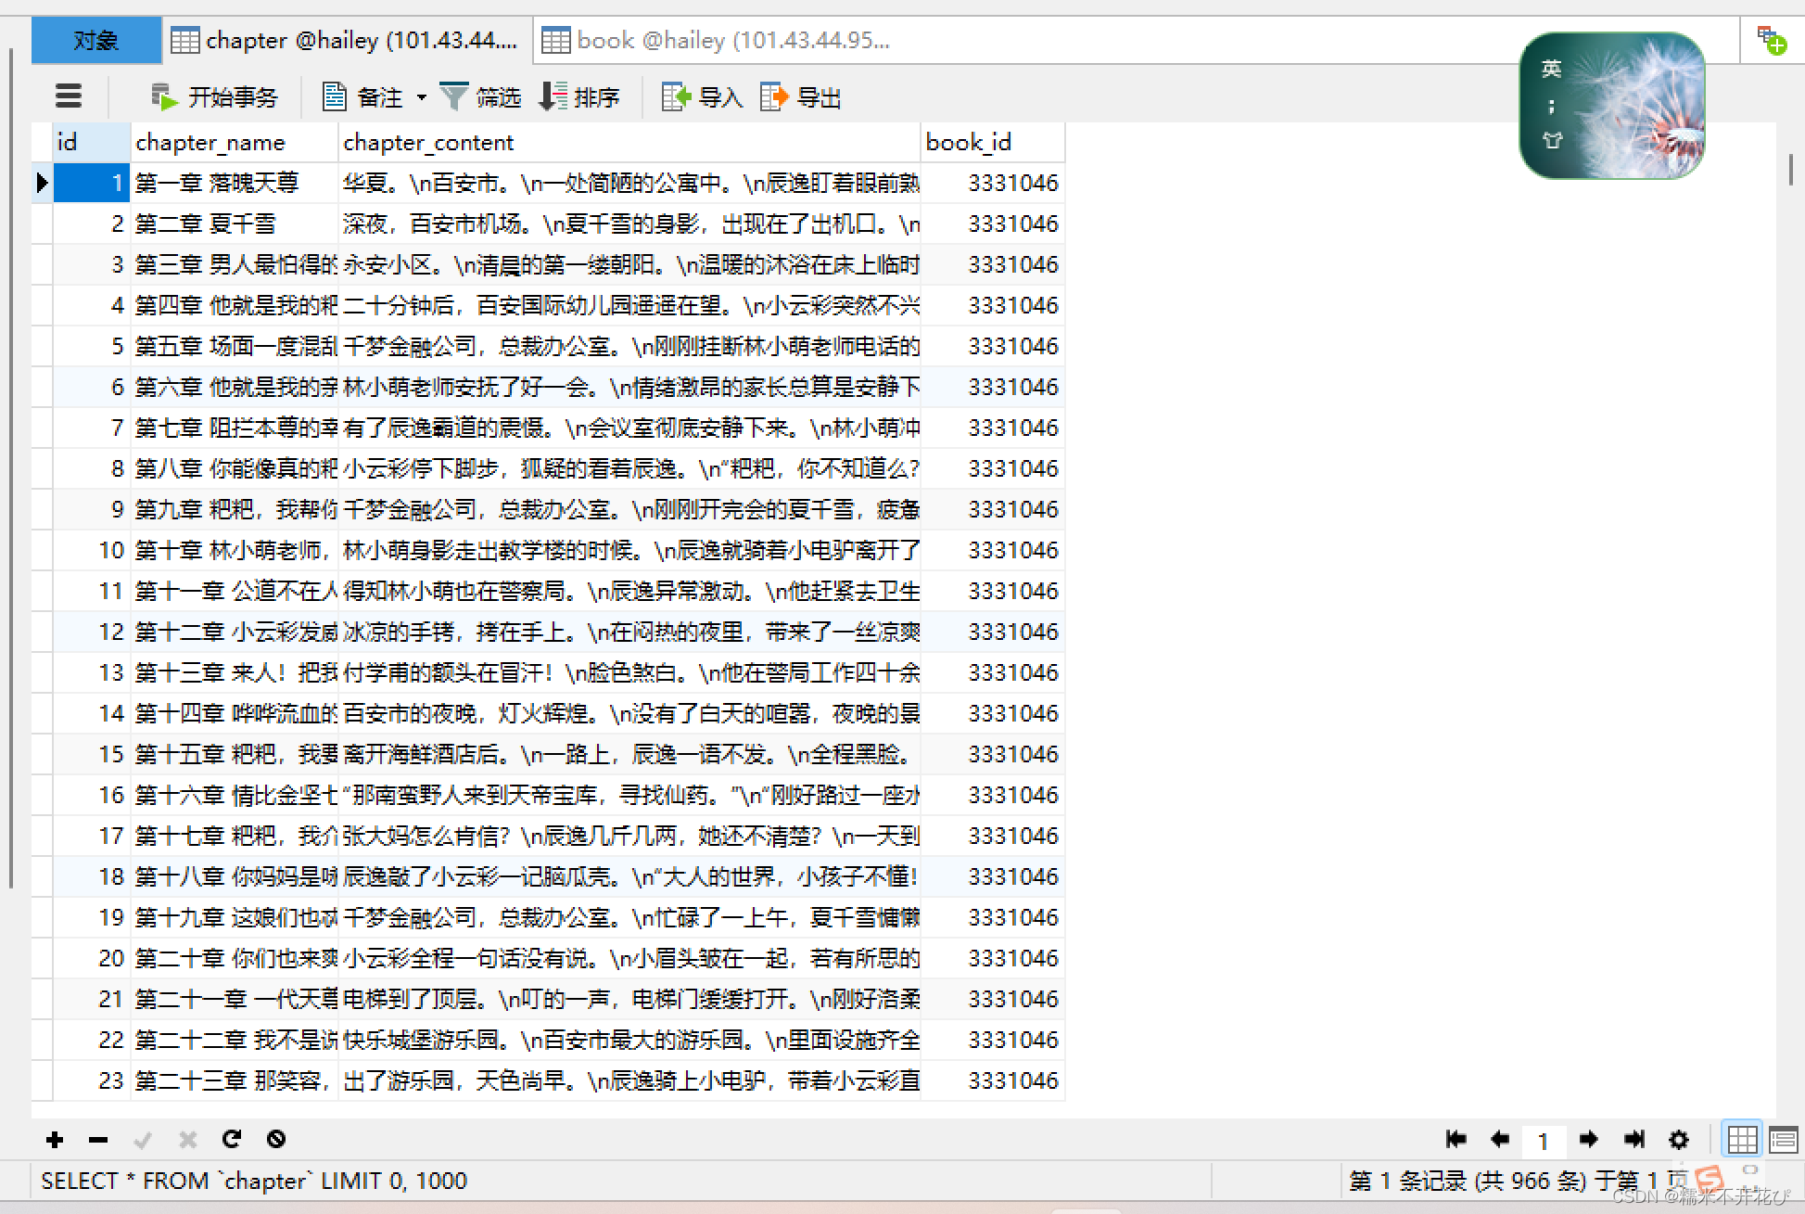Click the 开始事务 button

click(214, 97)
